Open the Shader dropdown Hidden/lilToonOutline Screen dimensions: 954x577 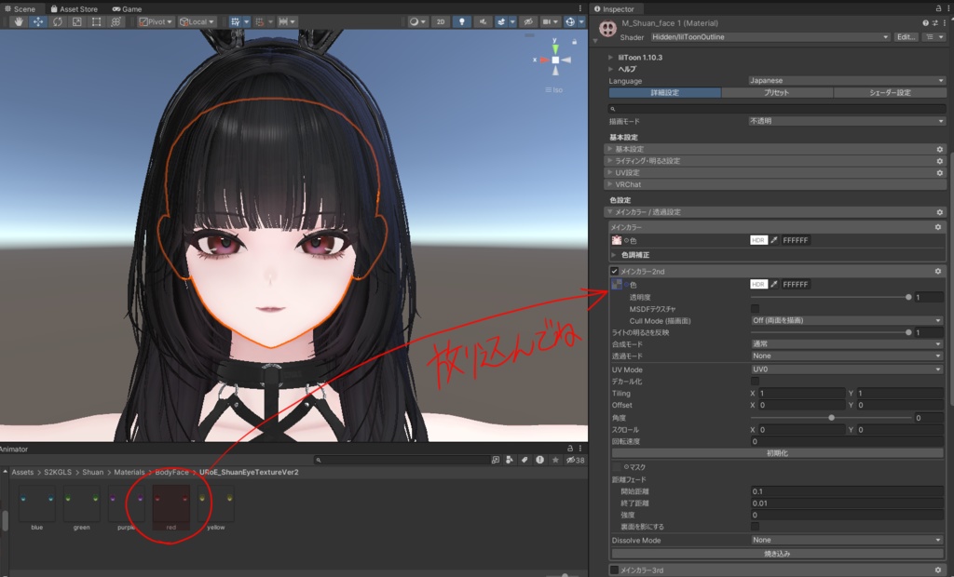(770, 37)
